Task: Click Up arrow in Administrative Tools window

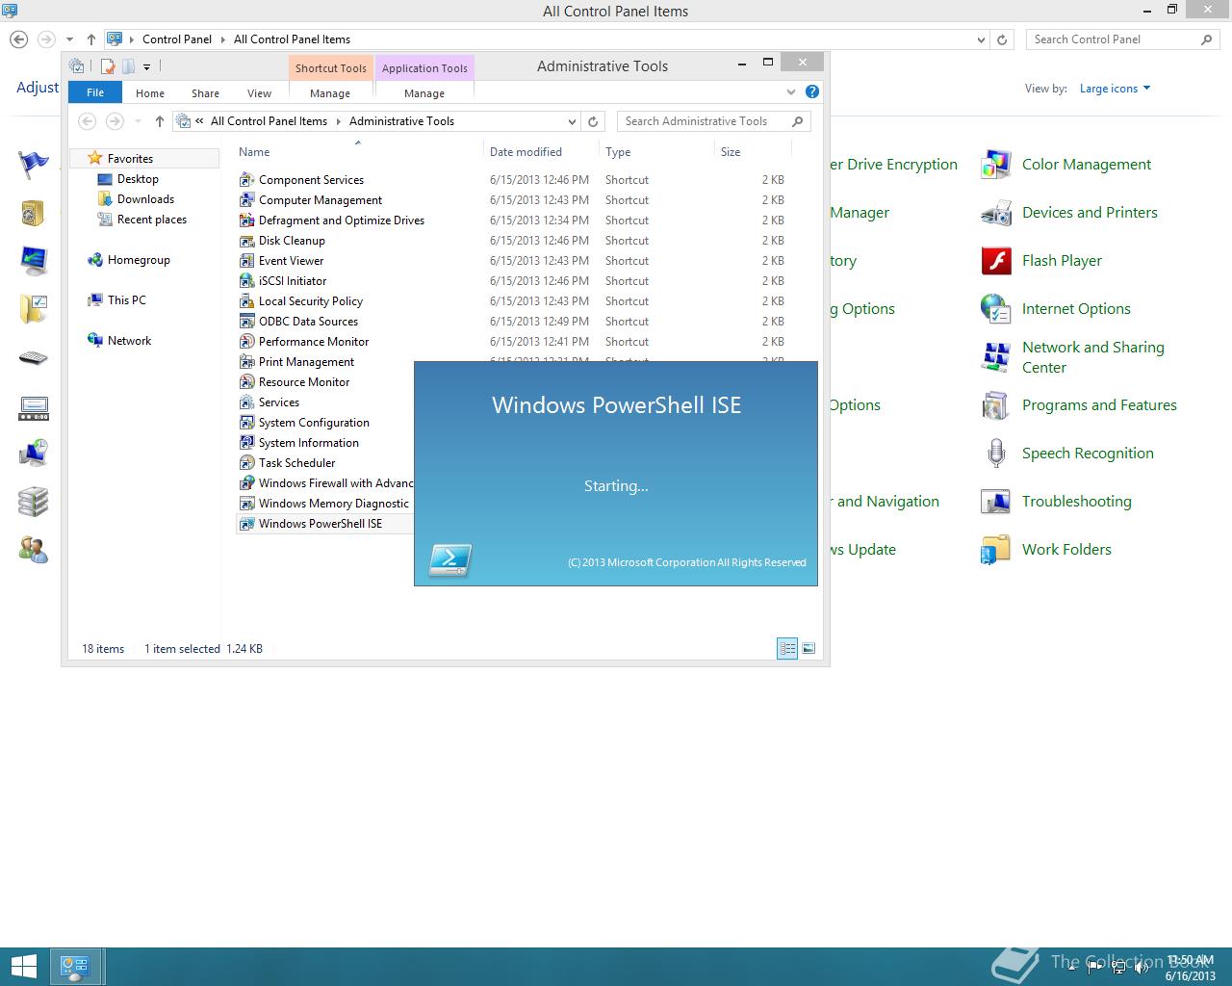Action: (x=160, y=121)
